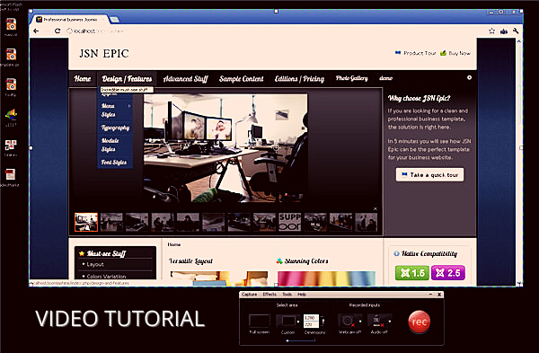This screenshot has width=539, height=353.
Task: Open the Webcam options dropdown arrow
Action: tap(360, 322)
